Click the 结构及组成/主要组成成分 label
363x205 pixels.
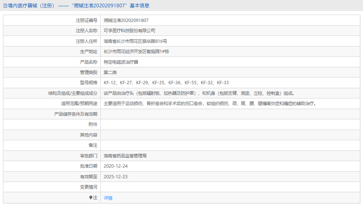73,93
